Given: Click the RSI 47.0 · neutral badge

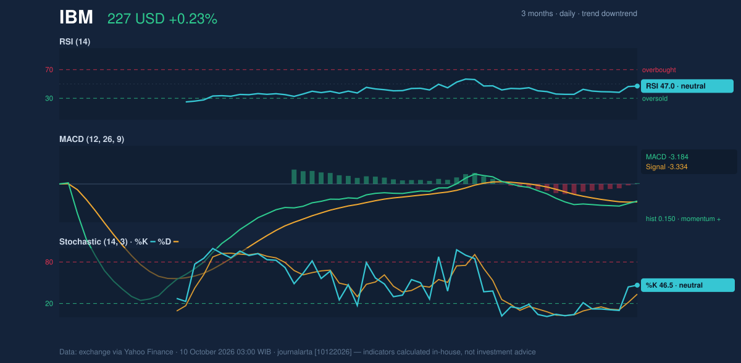Looking at the screenshot, I should click(687, 86).
